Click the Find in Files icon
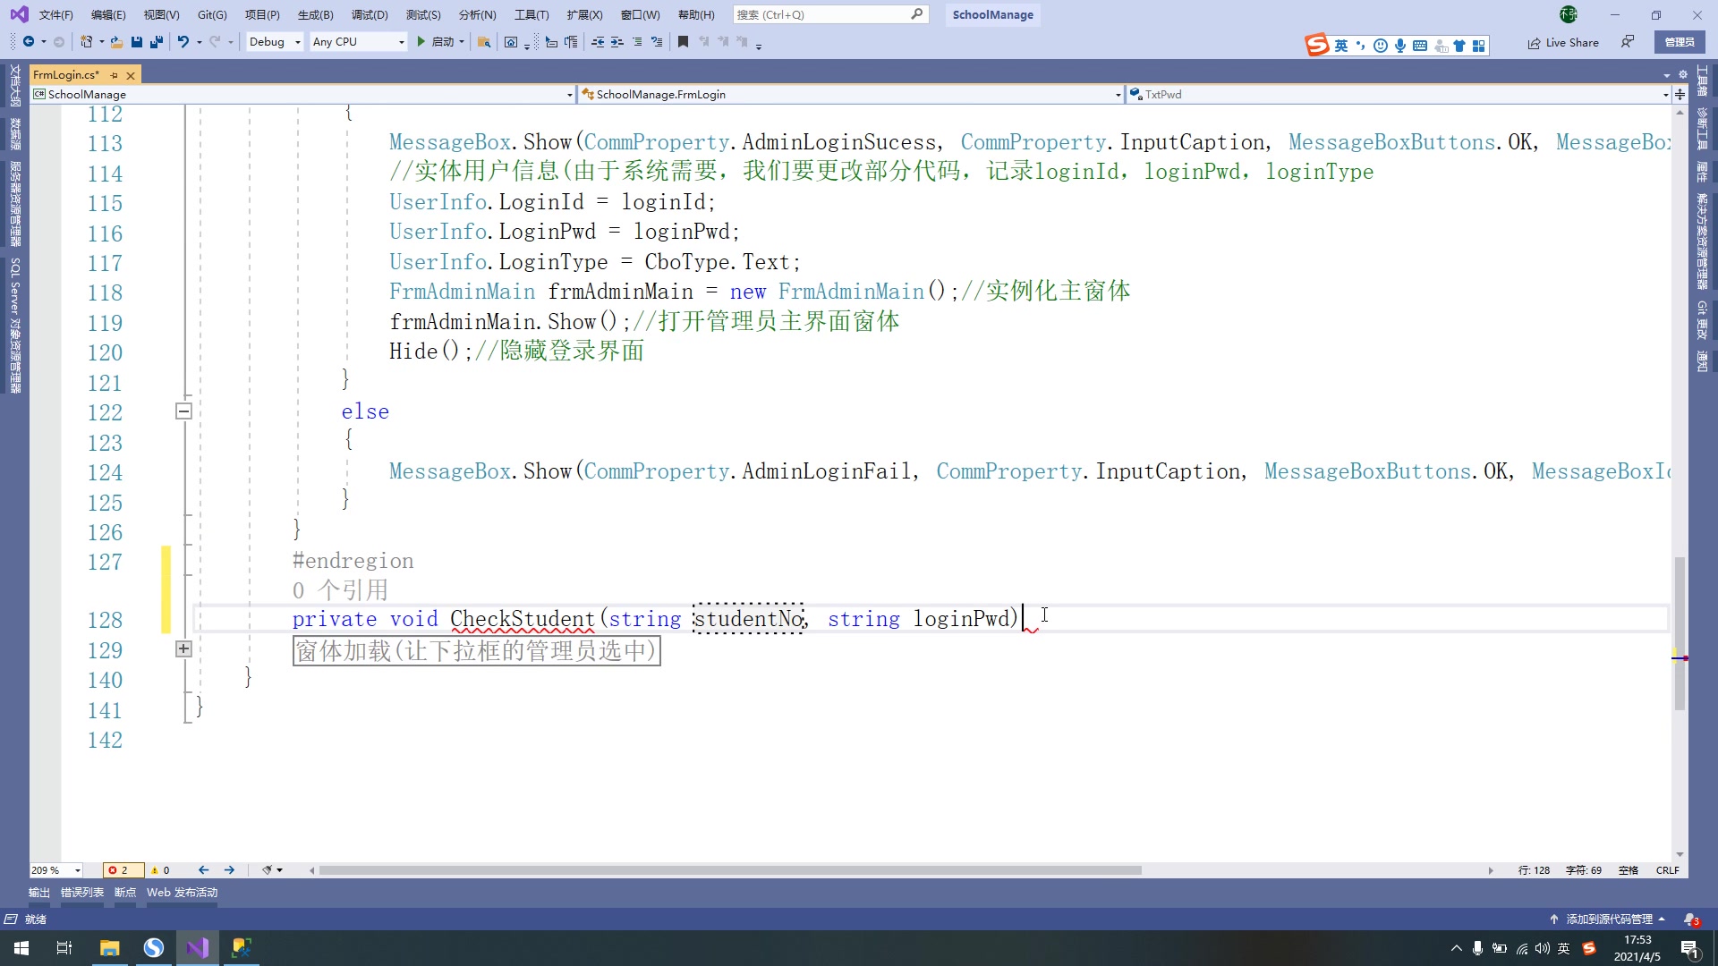The height and width of the screenshot is (966, 1718). 484,42
